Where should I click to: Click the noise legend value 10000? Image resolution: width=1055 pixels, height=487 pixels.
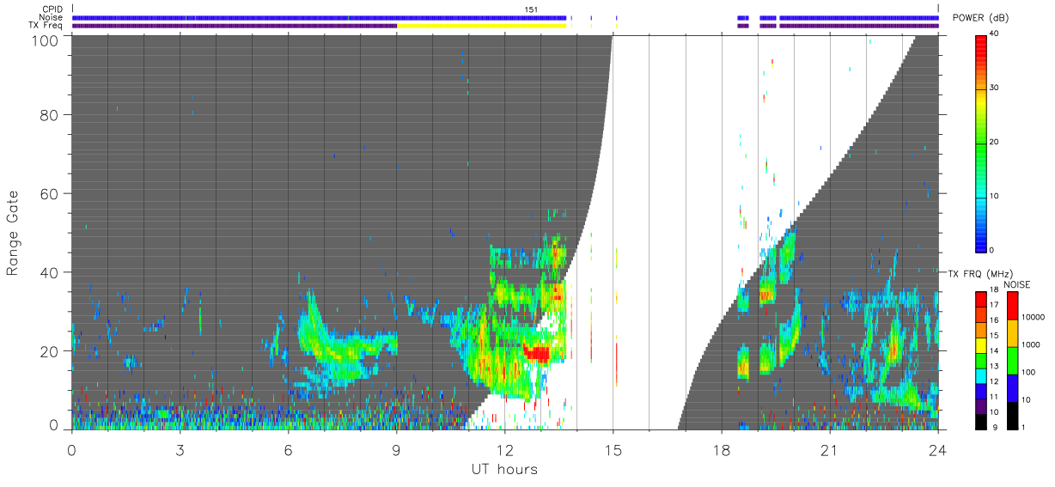1034,317
